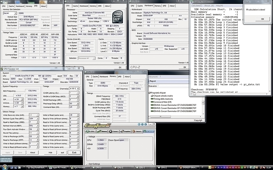Switch to Cpu-tweaker in the taskbar
The height and width of the screenshot is (170, 273).
click(x=80, y=168)
